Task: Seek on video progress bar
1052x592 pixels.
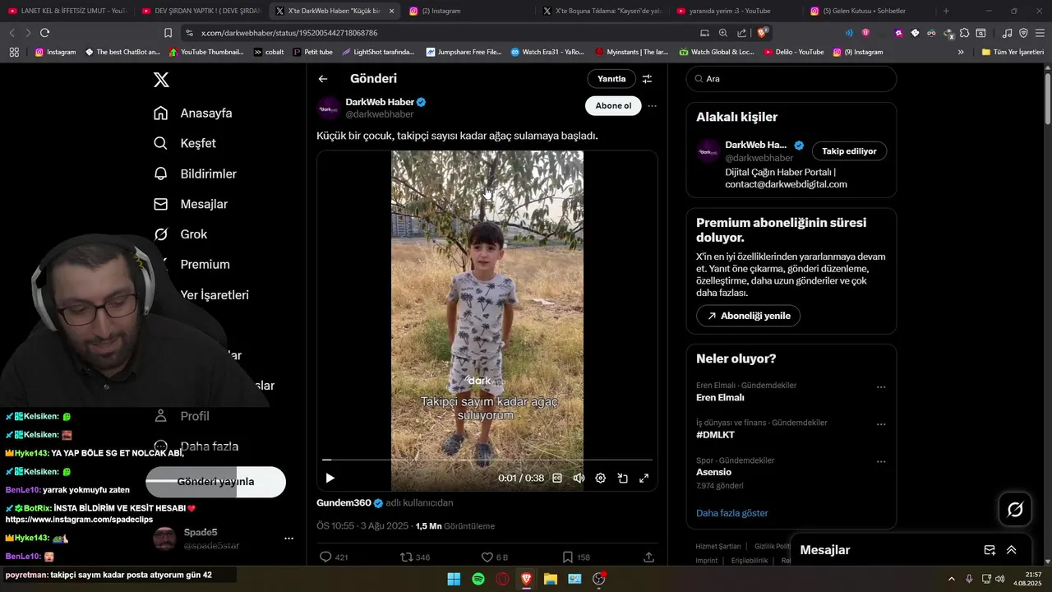Action: 487,460
